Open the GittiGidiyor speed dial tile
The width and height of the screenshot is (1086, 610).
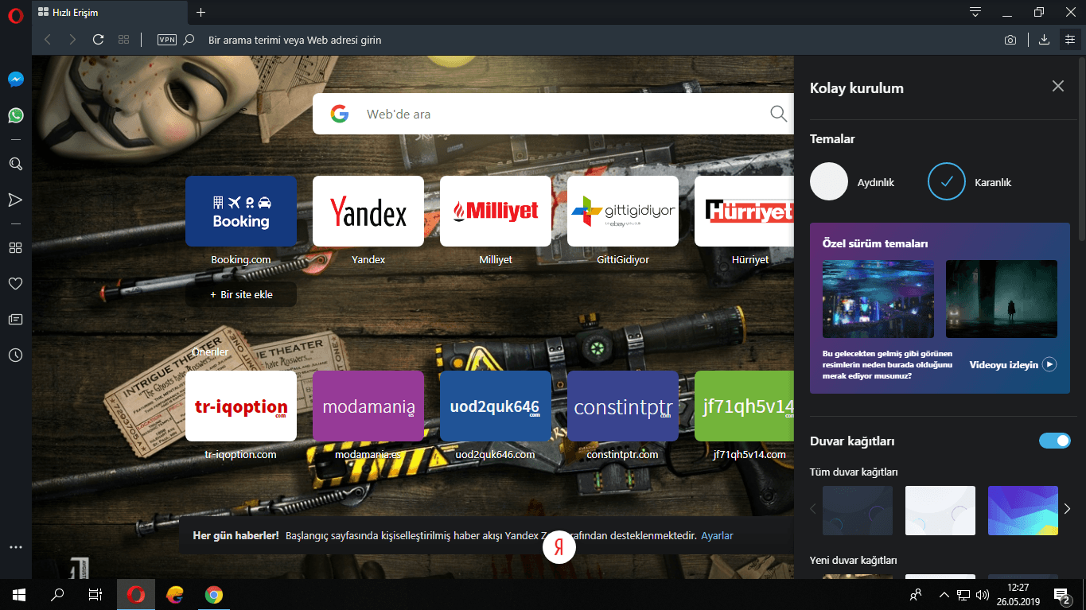tap(623, 211)
